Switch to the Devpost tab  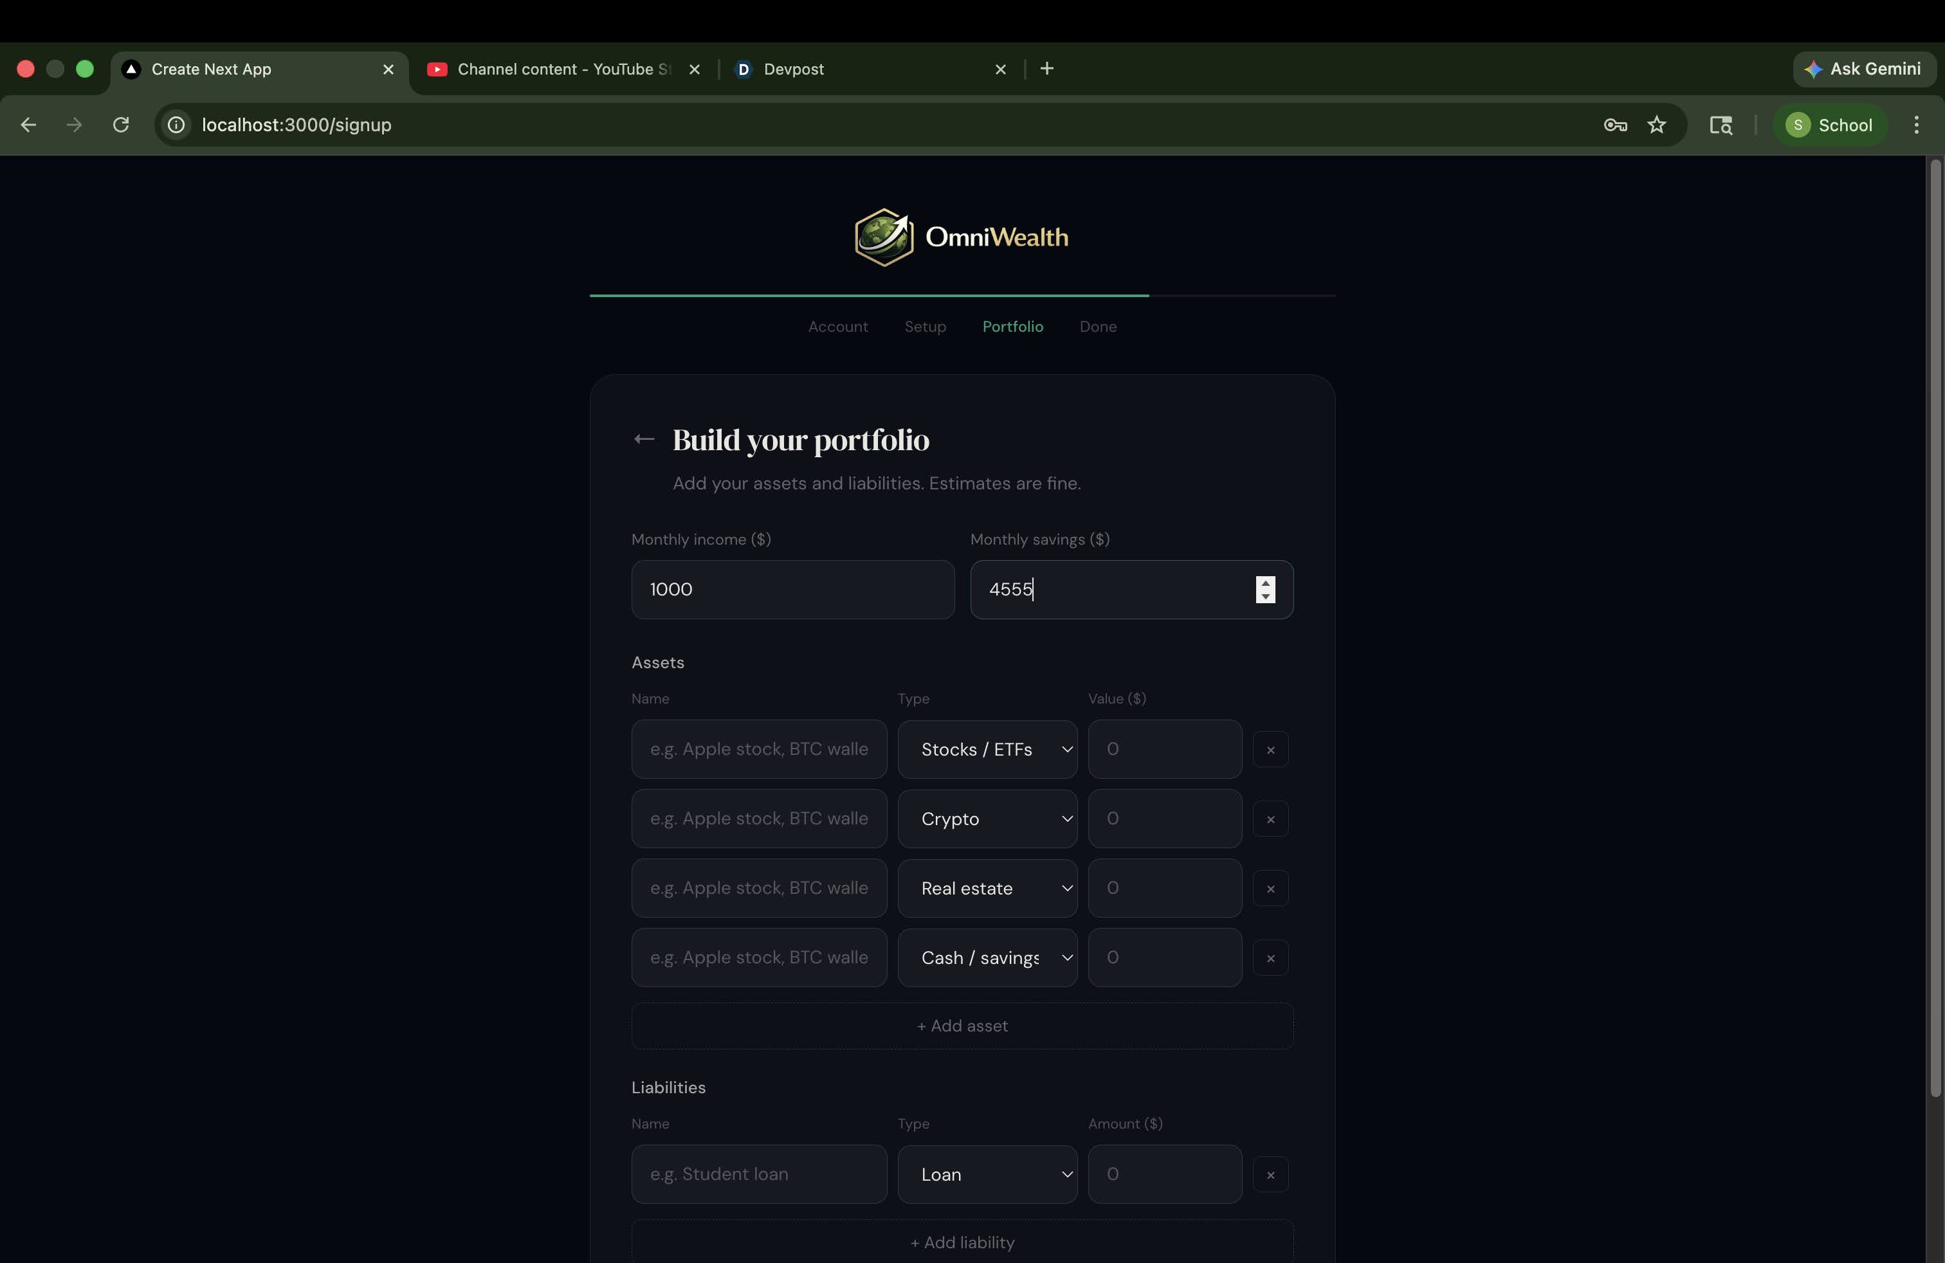click(x=866, y=69)
